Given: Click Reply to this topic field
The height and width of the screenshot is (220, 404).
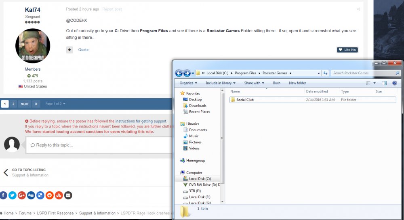Looking at the screenshot, I should [99, 145].
